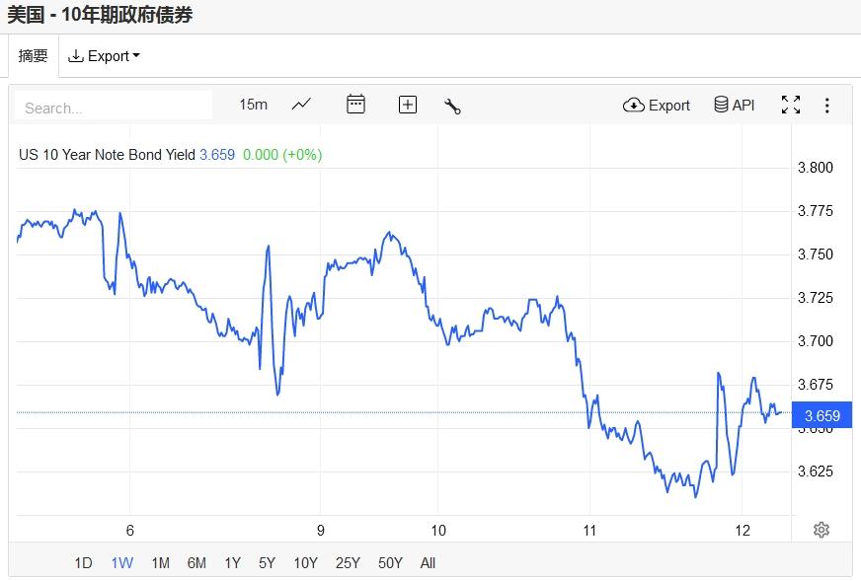
Task: Open chart settings gear icon
Action: point(821,530)
